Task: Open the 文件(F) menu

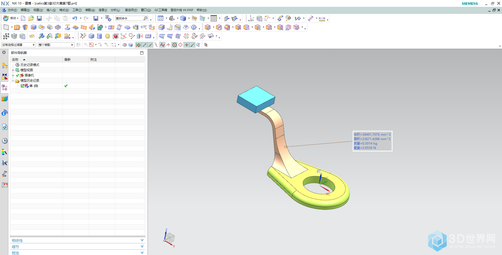Action: point(12,10)
